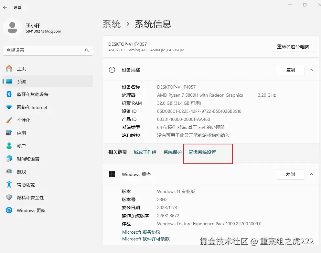
Task: Click AMD Ryzen 7 5800H processor text
Action: point(200,95)
